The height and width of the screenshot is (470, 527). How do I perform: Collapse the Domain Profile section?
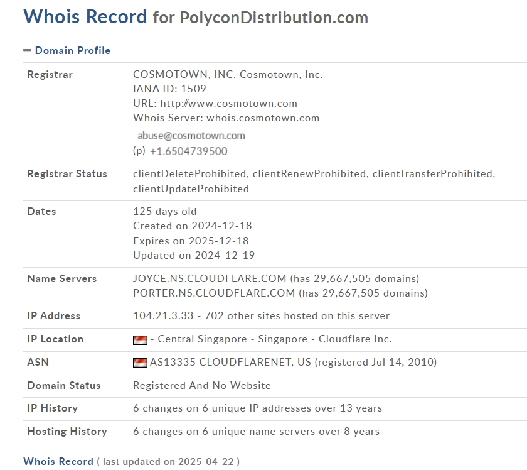coord(27,50)
